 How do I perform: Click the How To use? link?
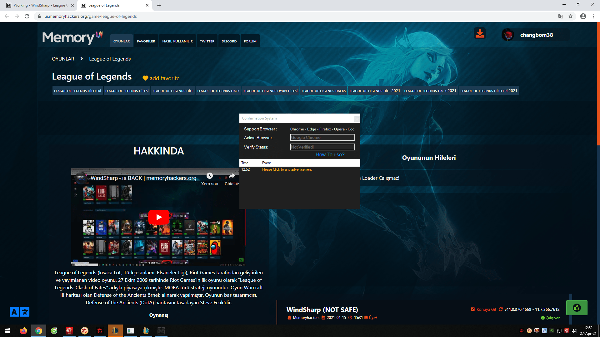pos(330,154)
